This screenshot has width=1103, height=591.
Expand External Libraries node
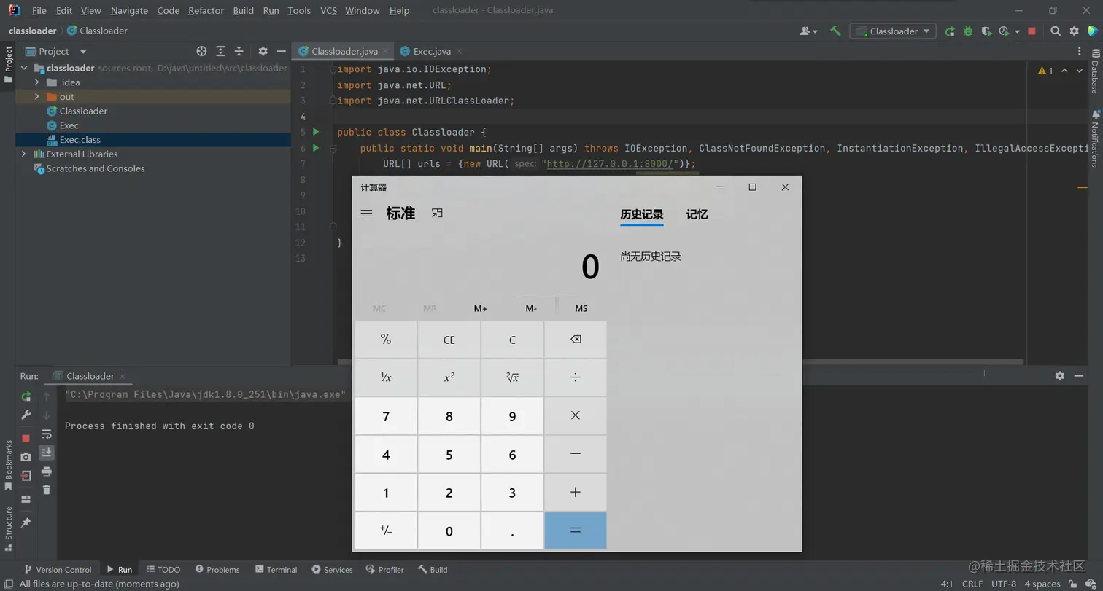[23, 154]
